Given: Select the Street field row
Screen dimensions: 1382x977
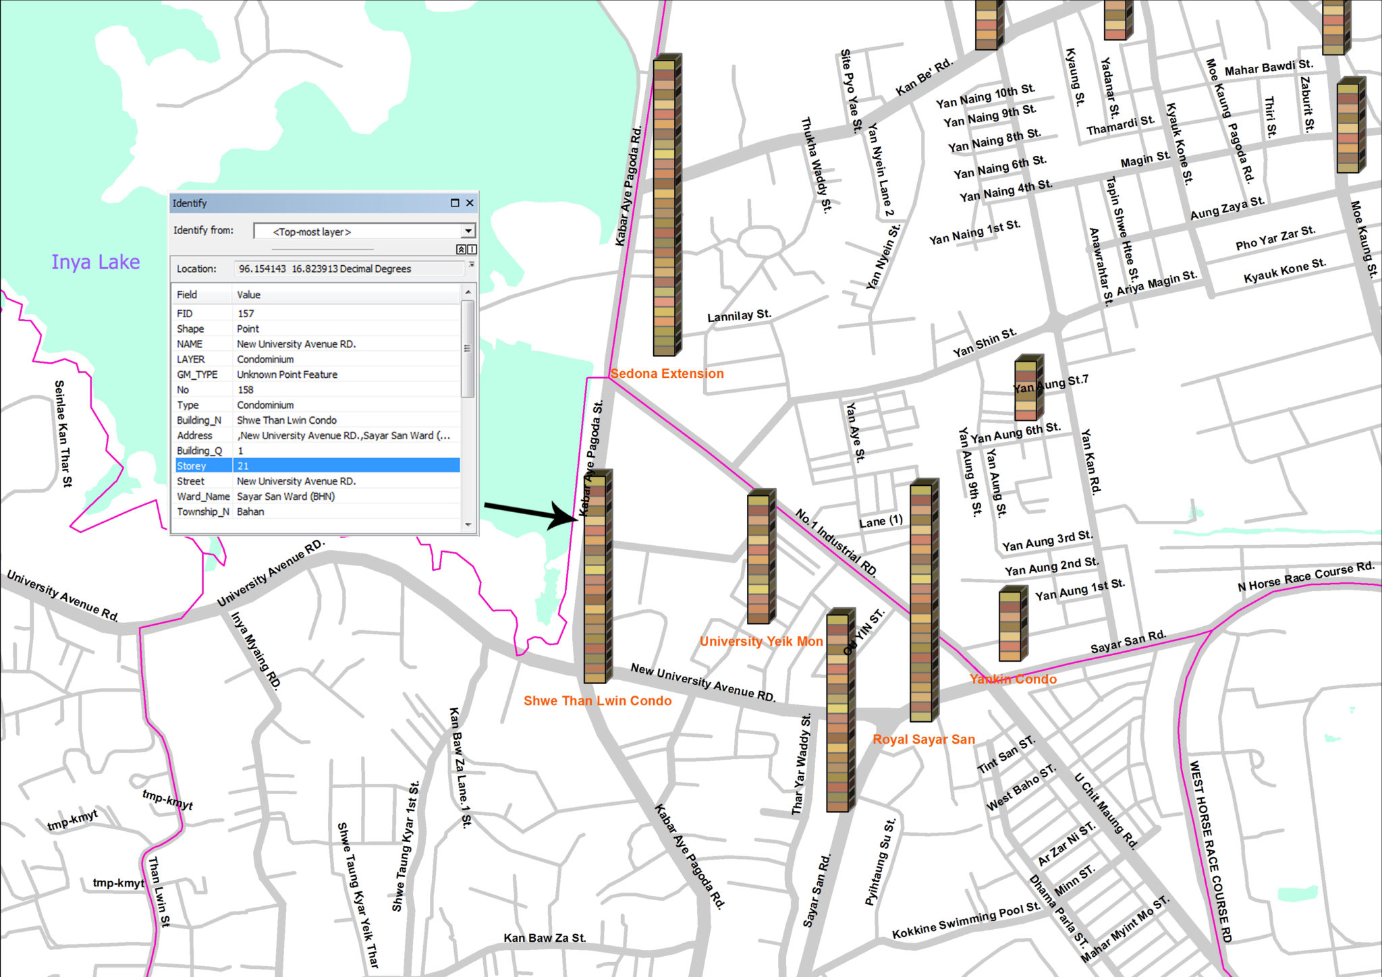Looking at the screenshot, I should click(317, 482).
